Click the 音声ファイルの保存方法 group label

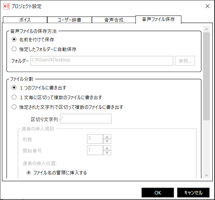coord(33,31)
